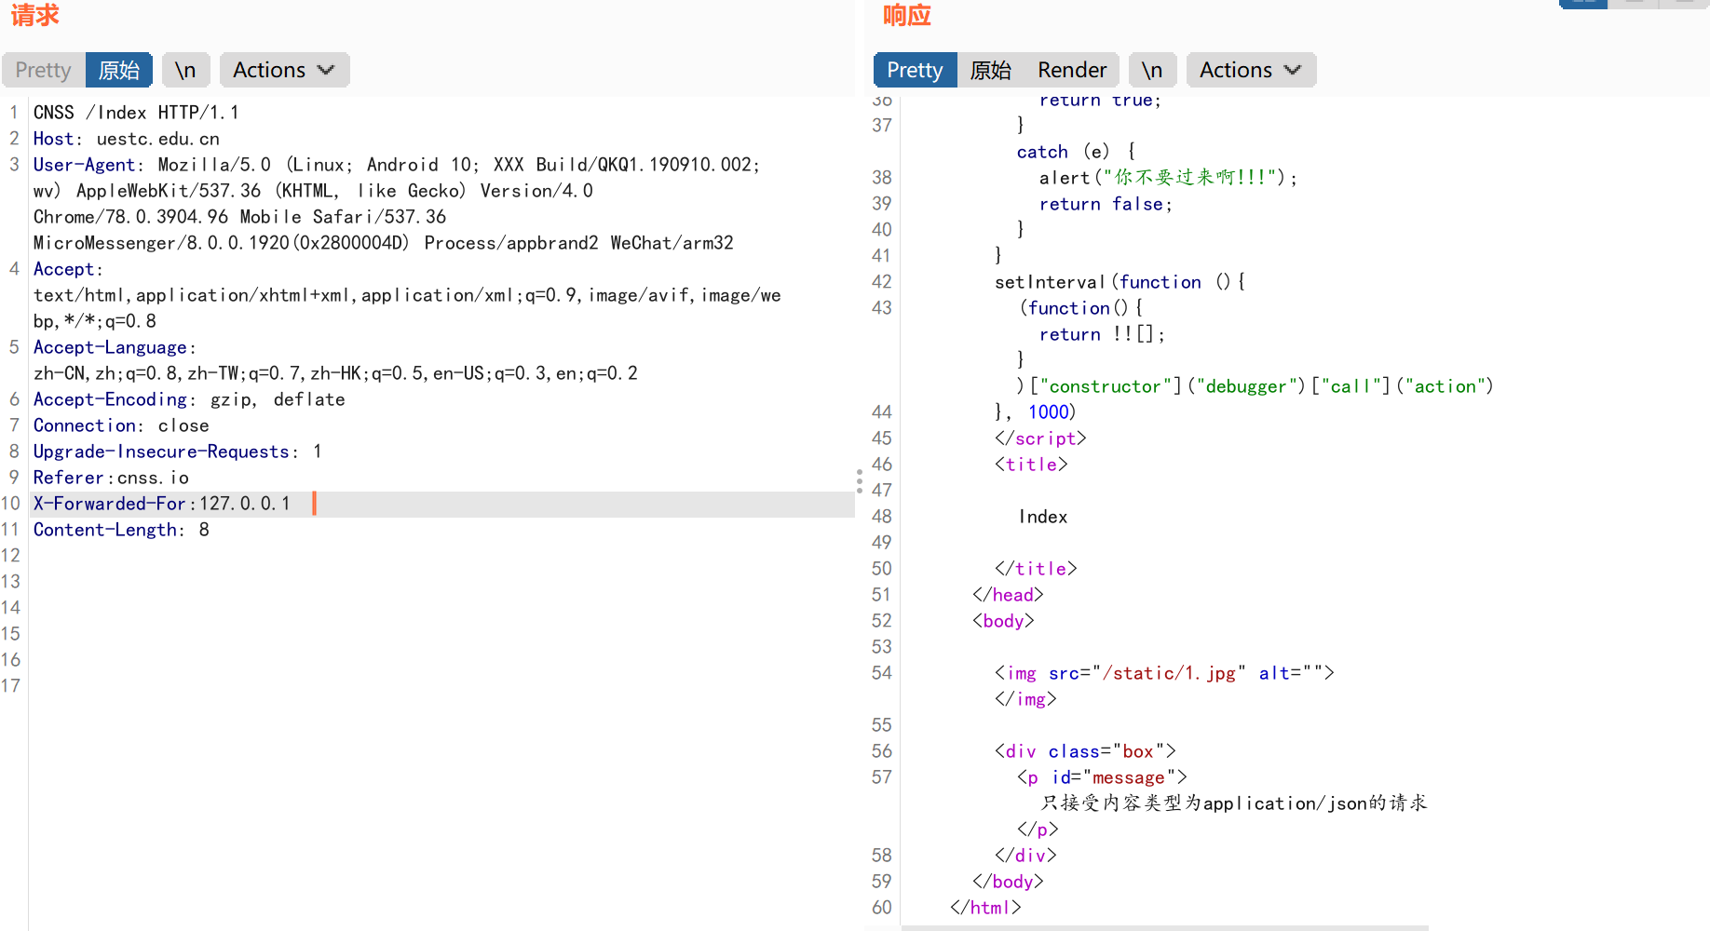Open the response Render tab
1710x931 pixels.
coord(1072,70)
